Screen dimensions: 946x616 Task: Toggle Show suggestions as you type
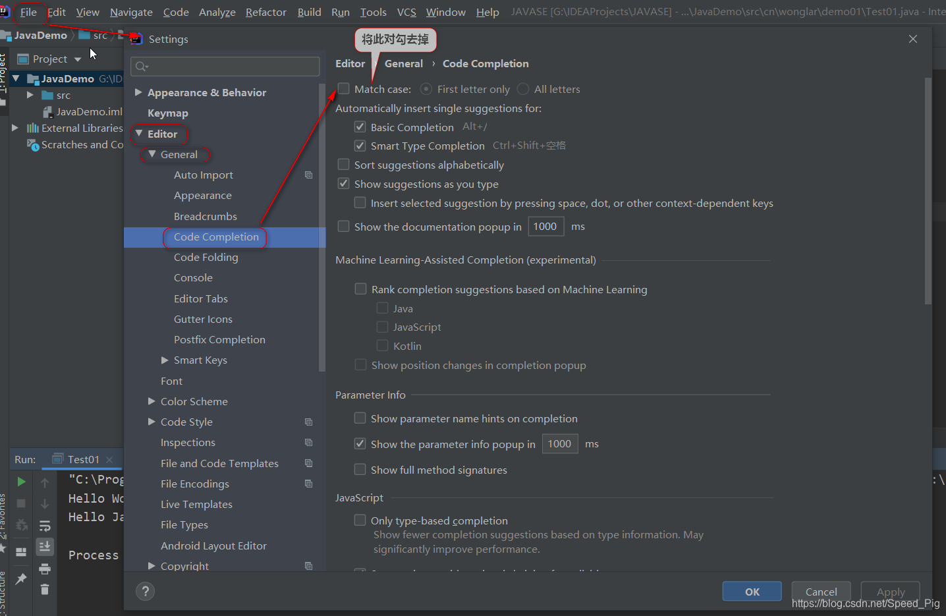[344, 183]
